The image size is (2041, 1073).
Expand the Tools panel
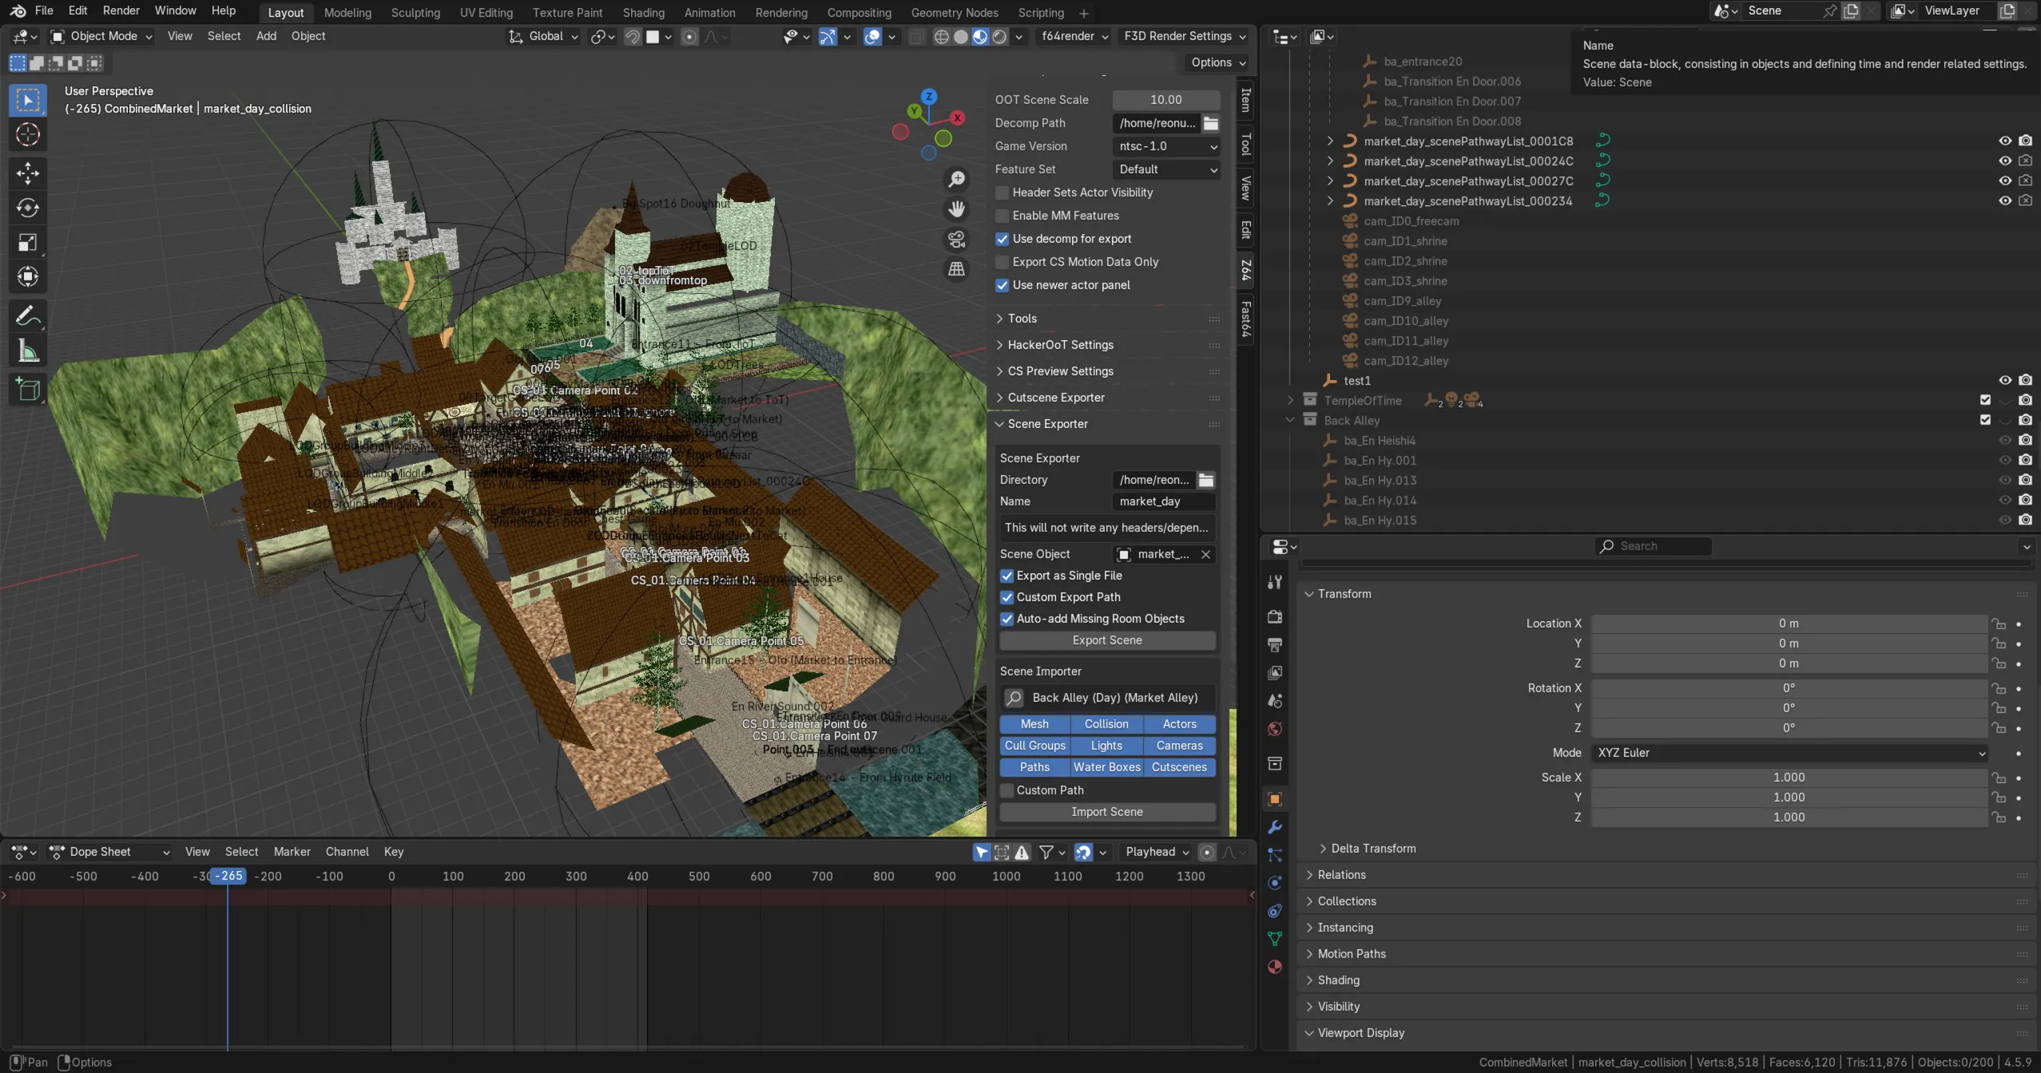(x=1022, y=319)
